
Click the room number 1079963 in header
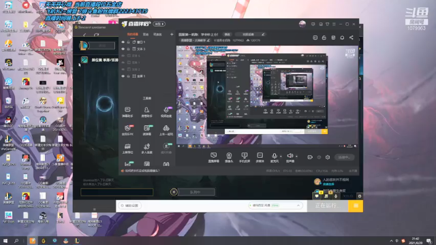[238, 41]
